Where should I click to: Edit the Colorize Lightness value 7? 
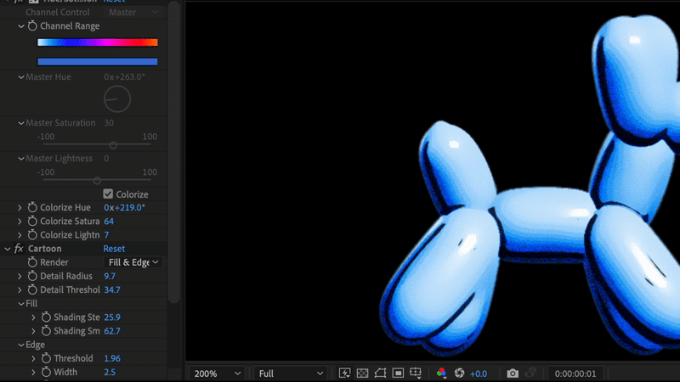pos(106,235)
